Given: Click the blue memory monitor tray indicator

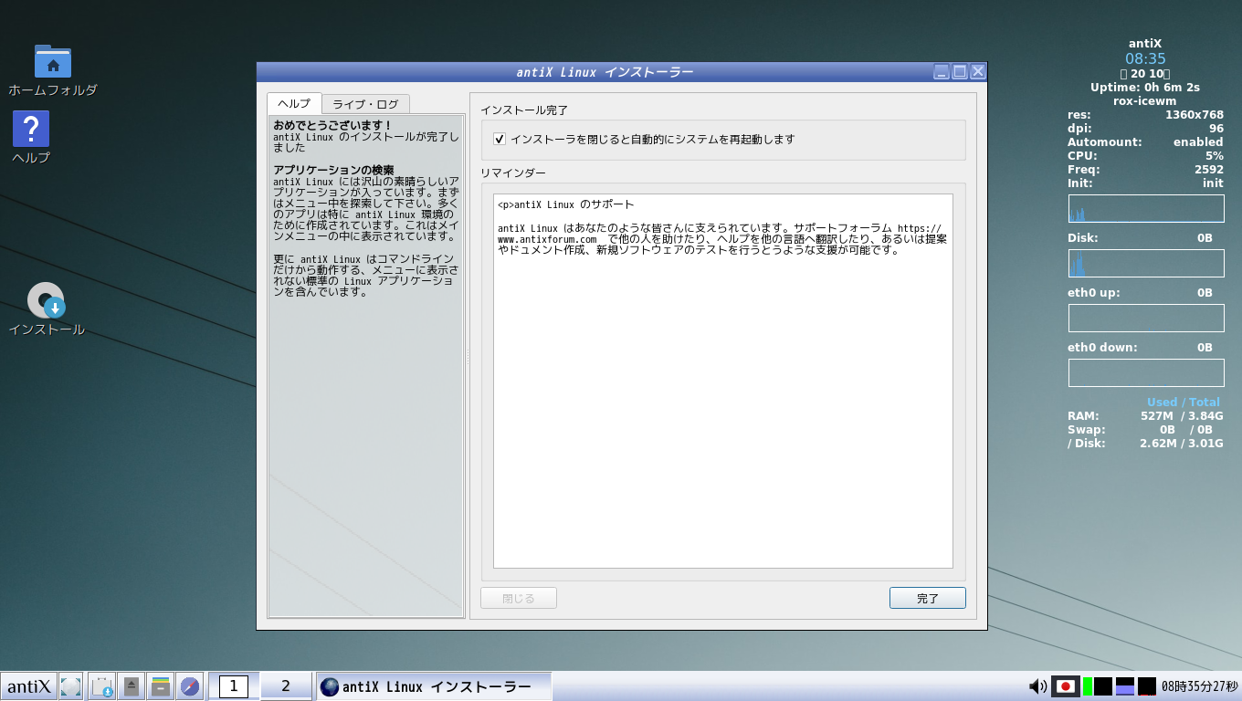Looking at the screenshot, I should [x=1125, y=686].
